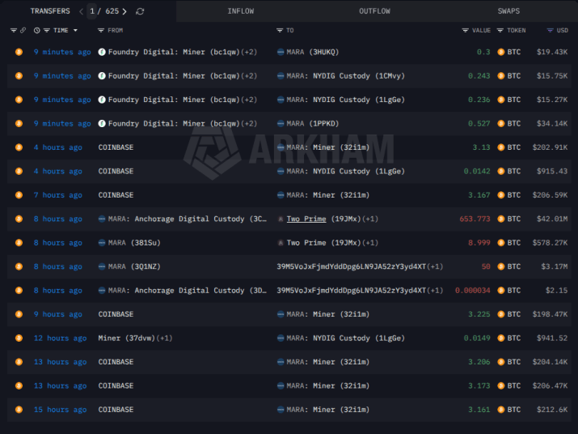This screenshot has width=578, height=434.
Task: Open the SWAPS tab
Action: coord(508,11)
